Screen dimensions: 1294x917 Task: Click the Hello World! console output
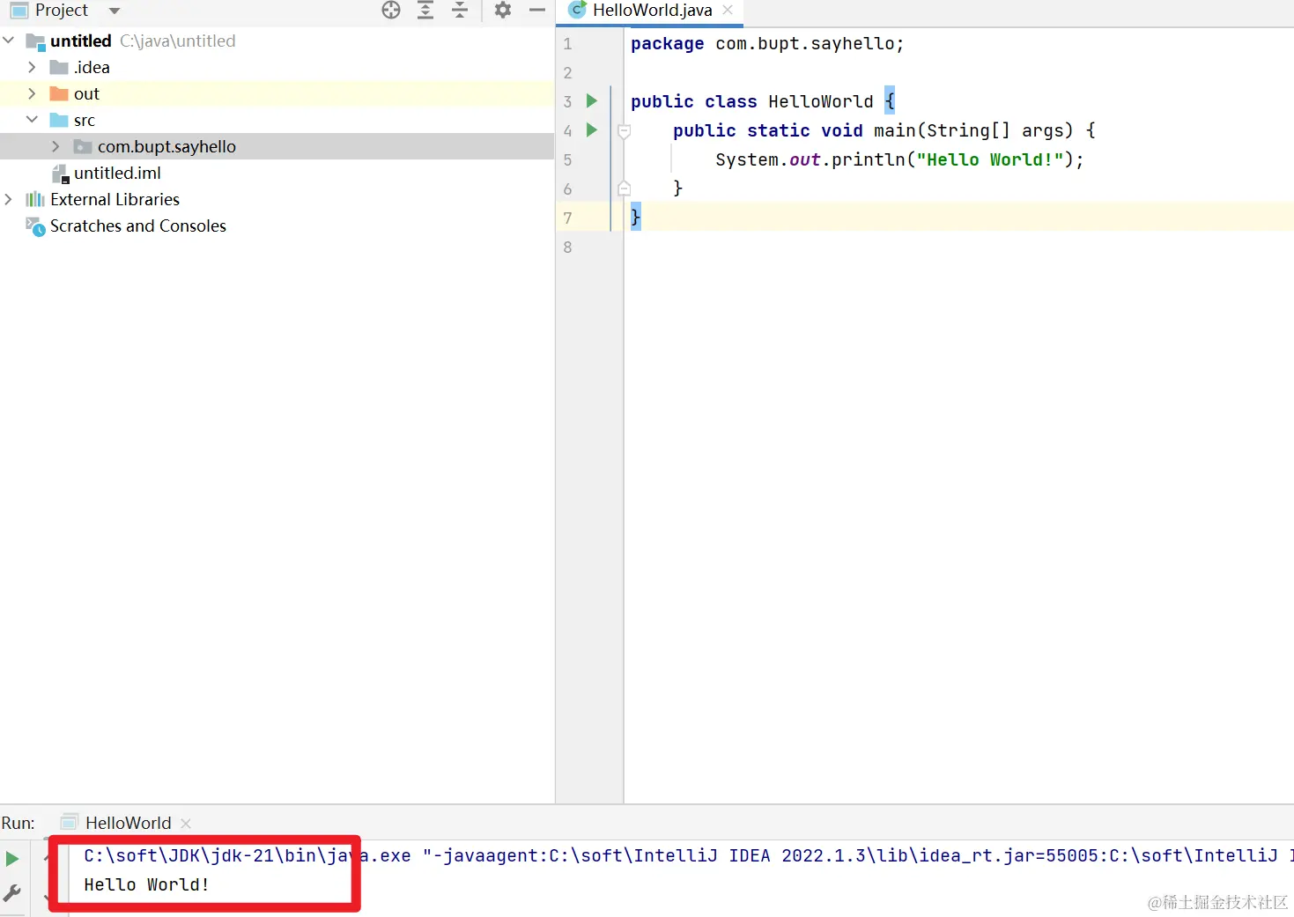pyautogui.click(x=147, y=884)
